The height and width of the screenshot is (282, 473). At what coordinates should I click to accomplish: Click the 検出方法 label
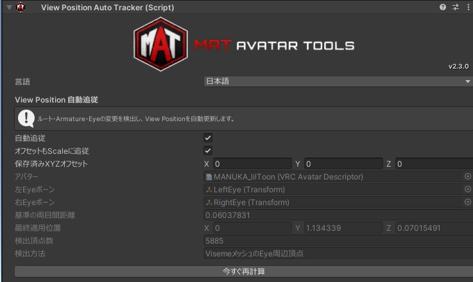point(30,254)
